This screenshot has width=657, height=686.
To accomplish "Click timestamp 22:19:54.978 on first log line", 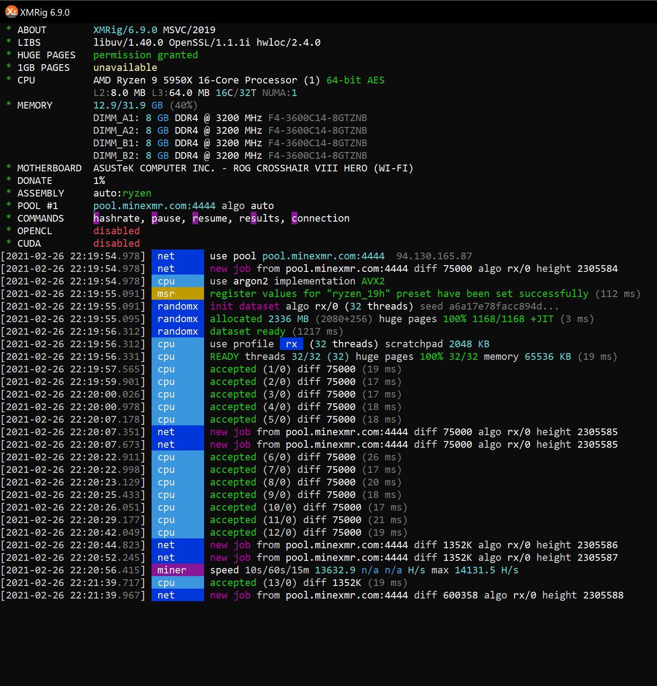I will (73, 256).
